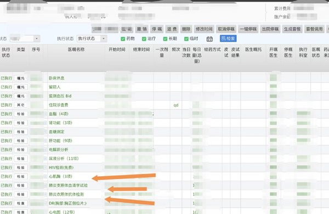Image resolution: width=329 pixels, height=214 pixels.
Task: Open the 执行状态 dropdown
Action: pyautogui.click(x=92, y=38)
